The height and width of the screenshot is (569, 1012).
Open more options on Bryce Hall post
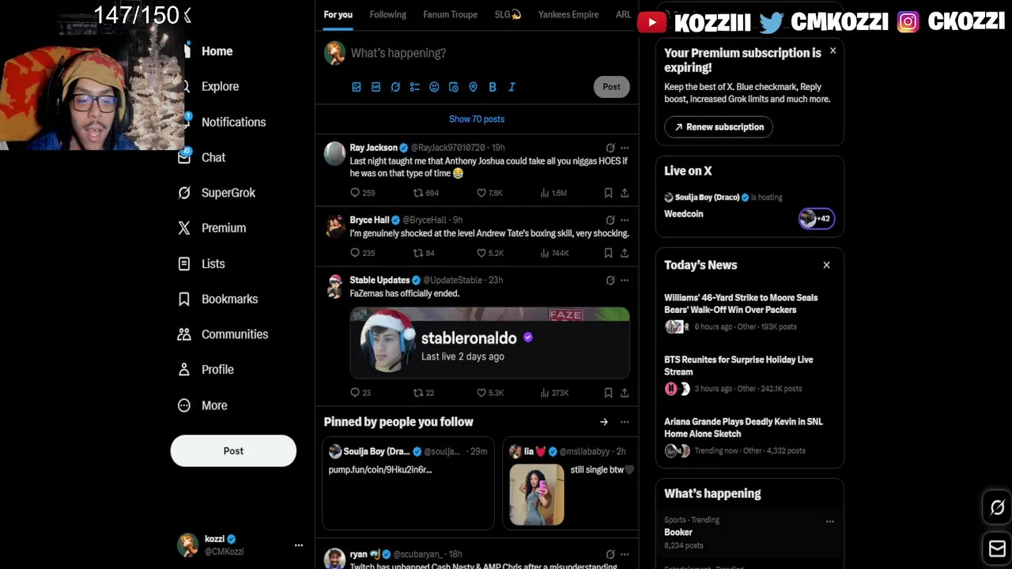(x=625, y=220)
